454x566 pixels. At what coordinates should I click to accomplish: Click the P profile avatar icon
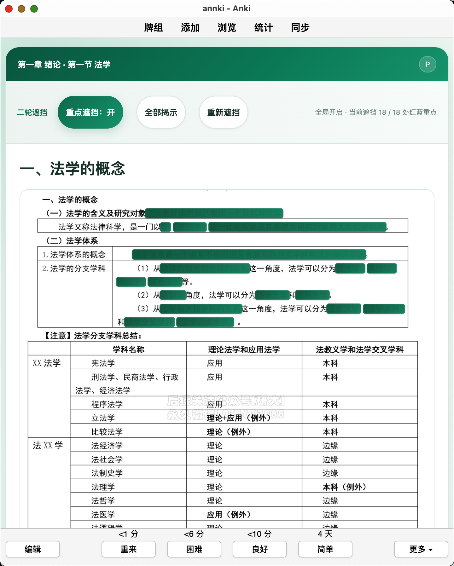pyautogui.click(x=428, y=64)
